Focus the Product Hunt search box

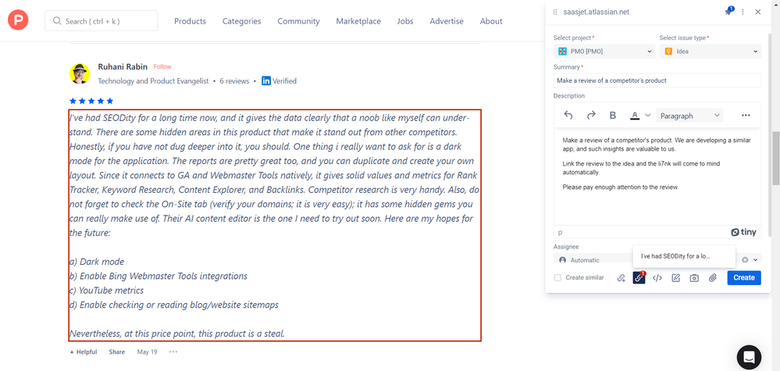point(101,21)
